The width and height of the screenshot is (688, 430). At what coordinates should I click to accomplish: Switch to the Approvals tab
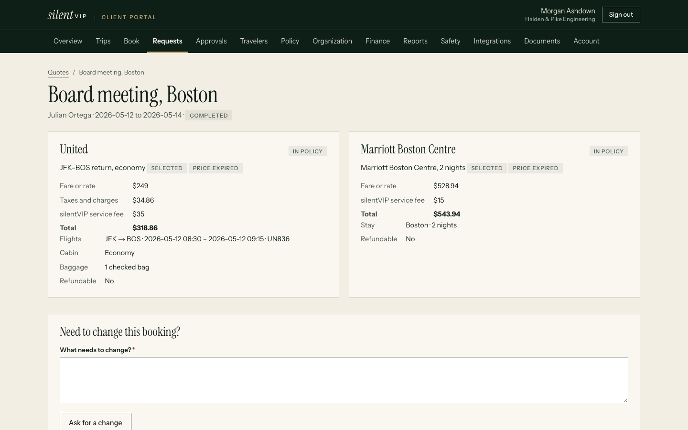click(x=211, y=41)
